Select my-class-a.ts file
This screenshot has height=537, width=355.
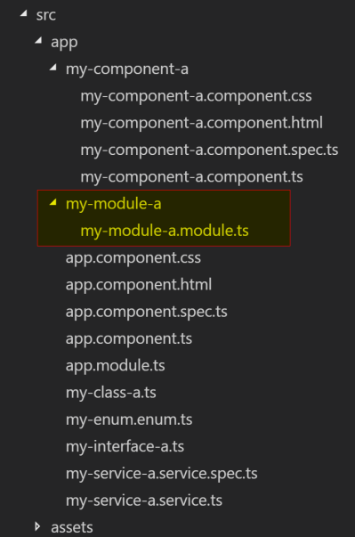111,393
